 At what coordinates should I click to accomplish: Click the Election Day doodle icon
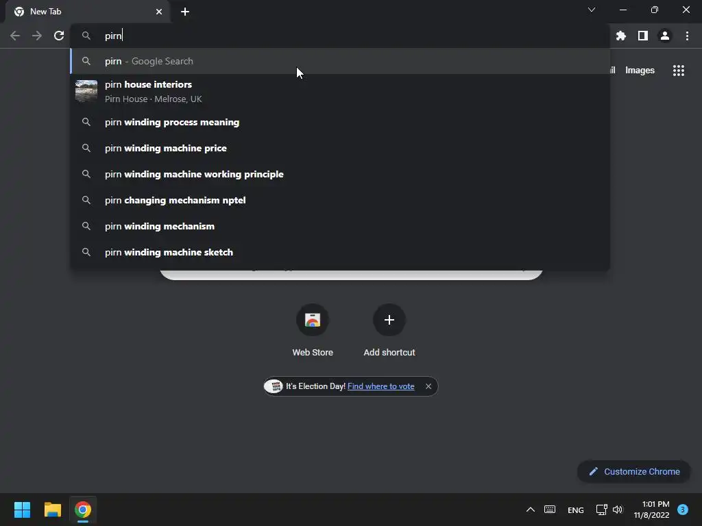[x=274, y=386]
